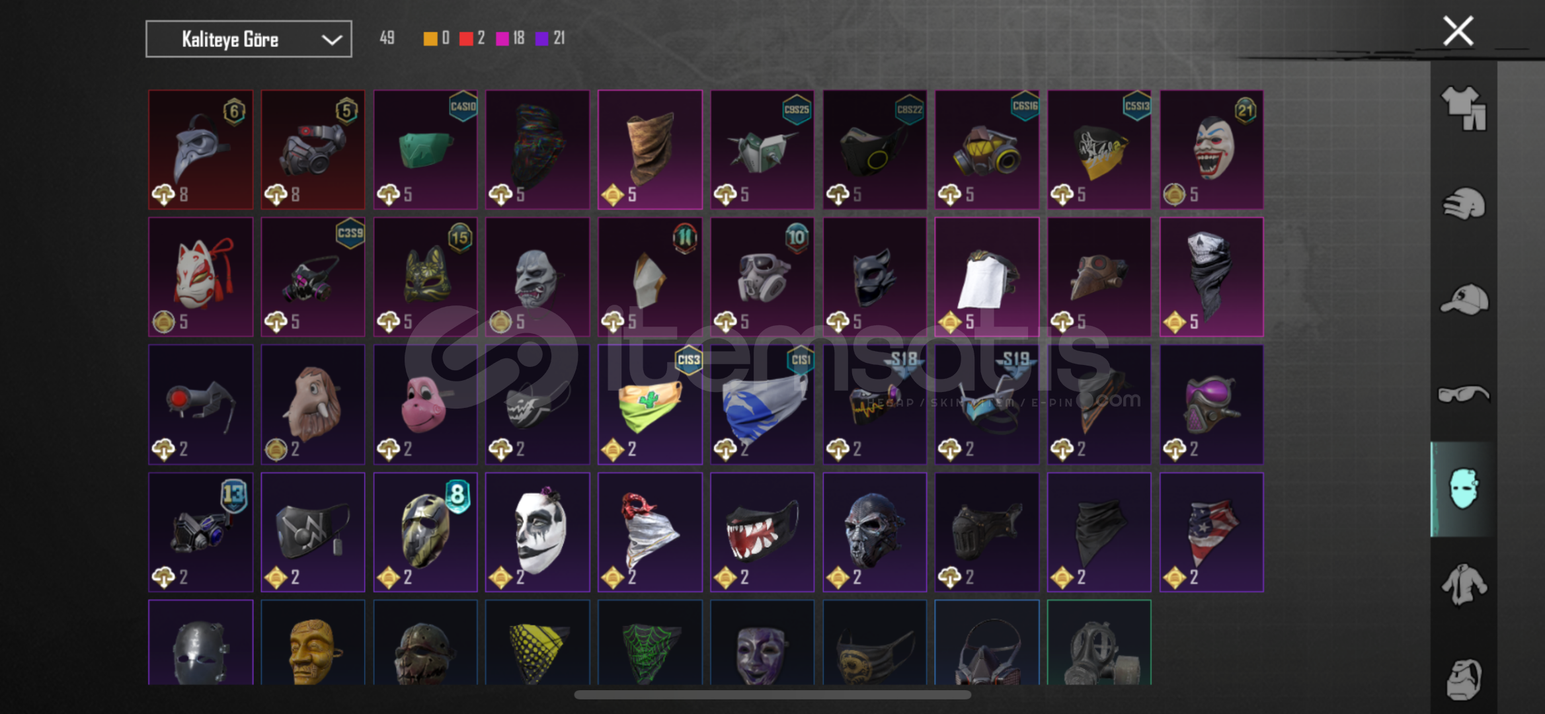Open the jacket category icon
Screen dimensions: 1545x714
[x=1464, y=584]
